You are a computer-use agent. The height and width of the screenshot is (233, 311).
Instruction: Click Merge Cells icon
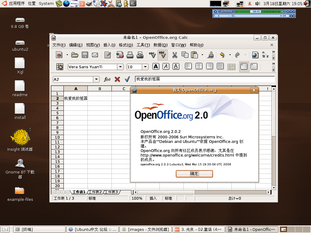pos(231,67)
